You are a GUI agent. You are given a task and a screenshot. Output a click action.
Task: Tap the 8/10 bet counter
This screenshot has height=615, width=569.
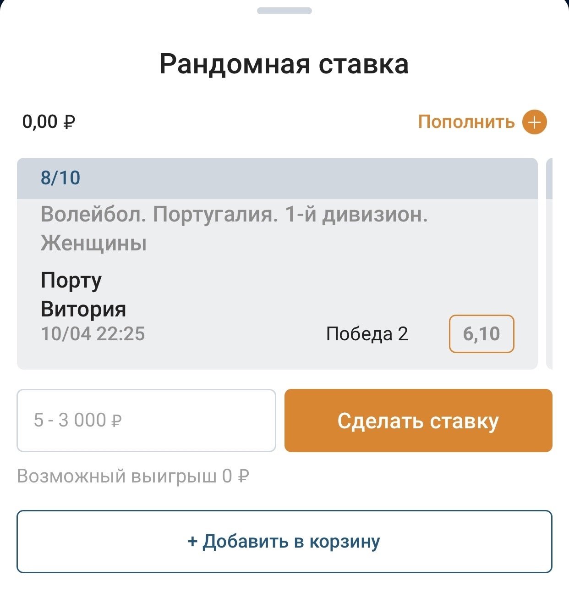click(x=60, y=178)
